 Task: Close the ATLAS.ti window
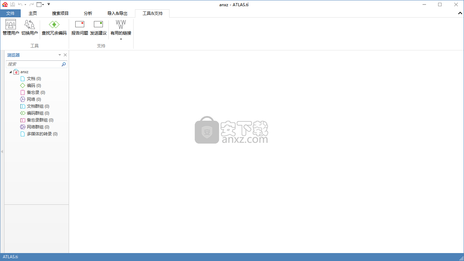click(456, 4)
